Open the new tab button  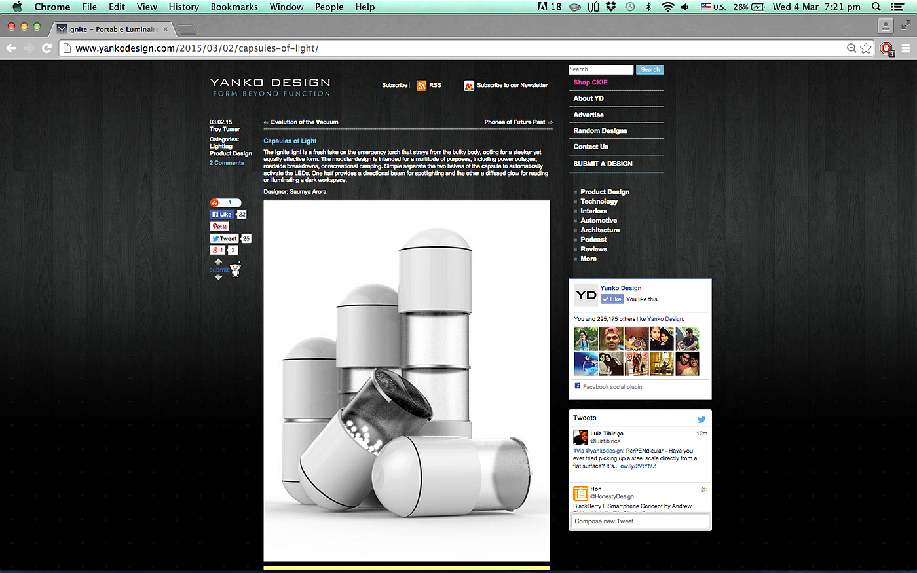tap(186, 29)
